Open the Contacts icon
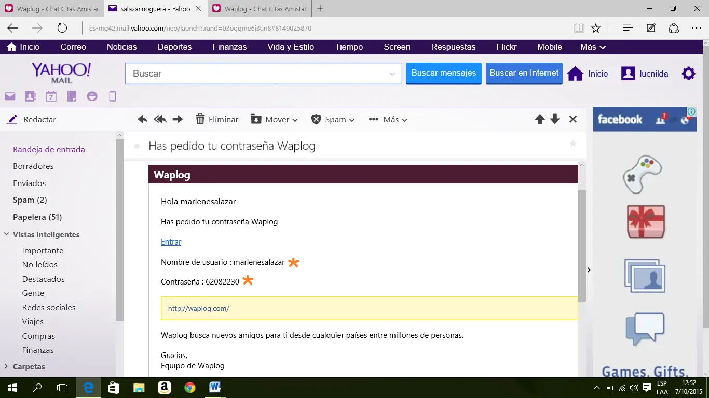 pos(30,96)
